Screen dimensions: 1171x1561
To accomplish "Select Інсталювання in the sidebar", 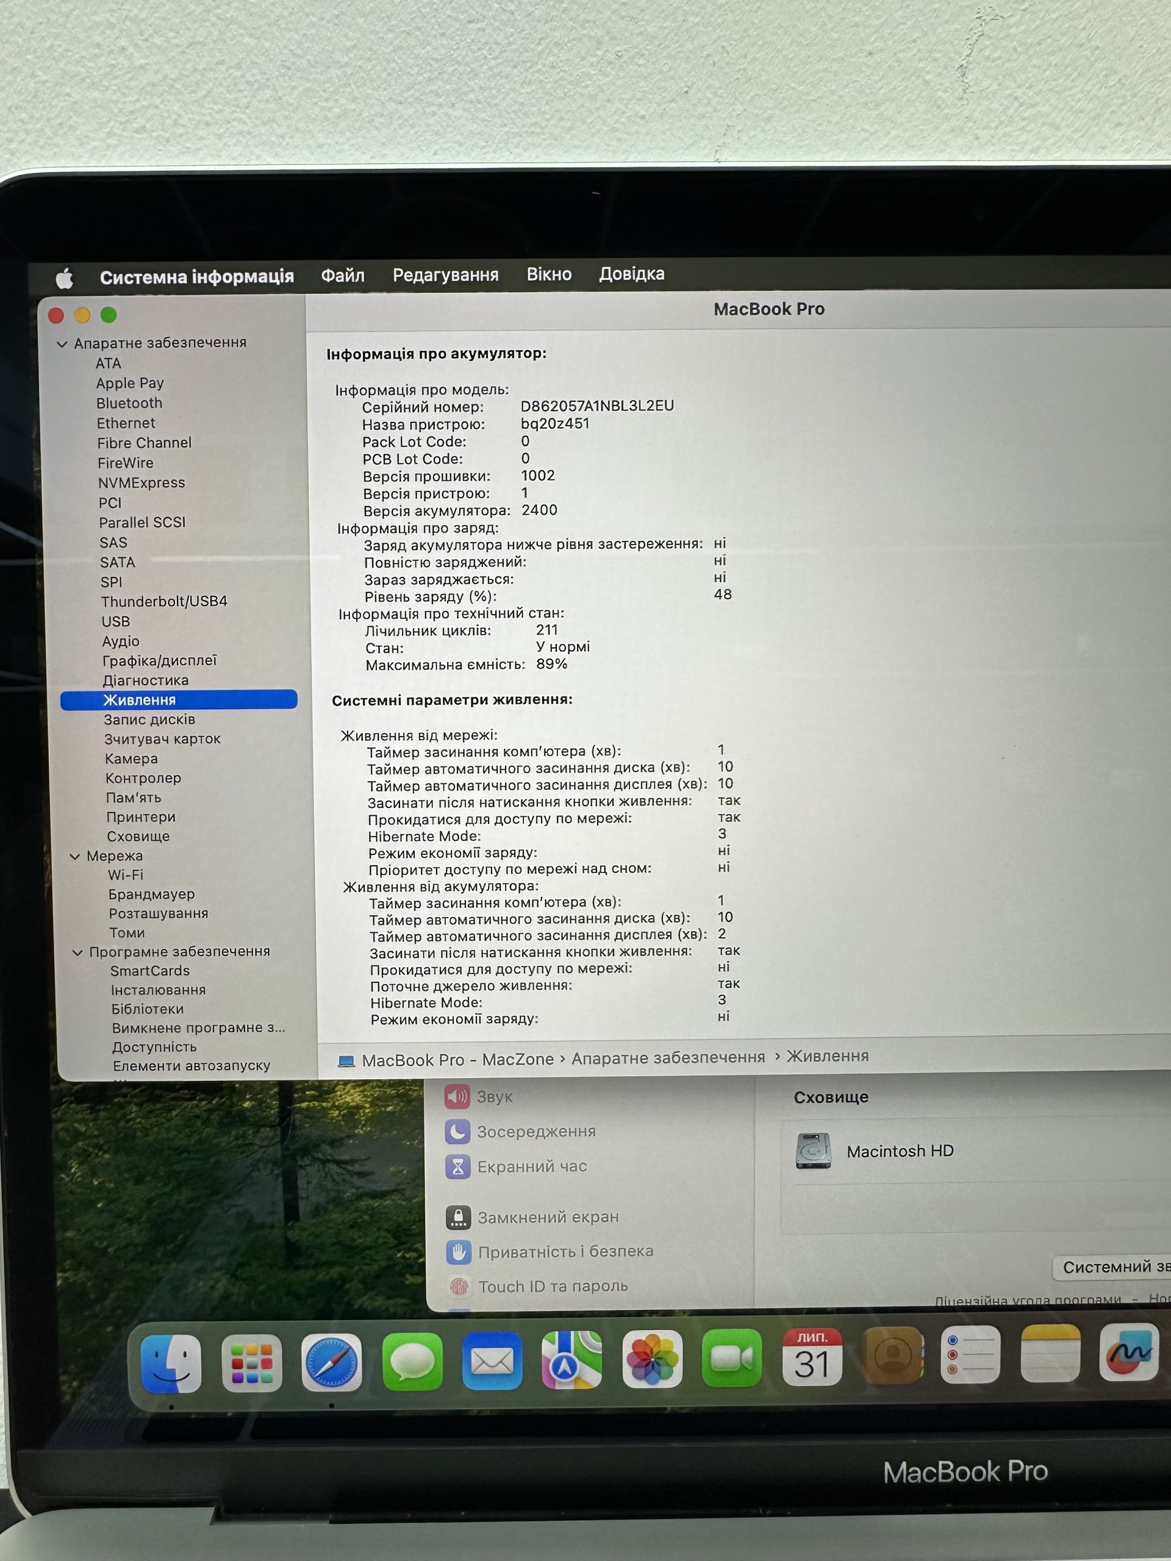I will coord(158,990).
